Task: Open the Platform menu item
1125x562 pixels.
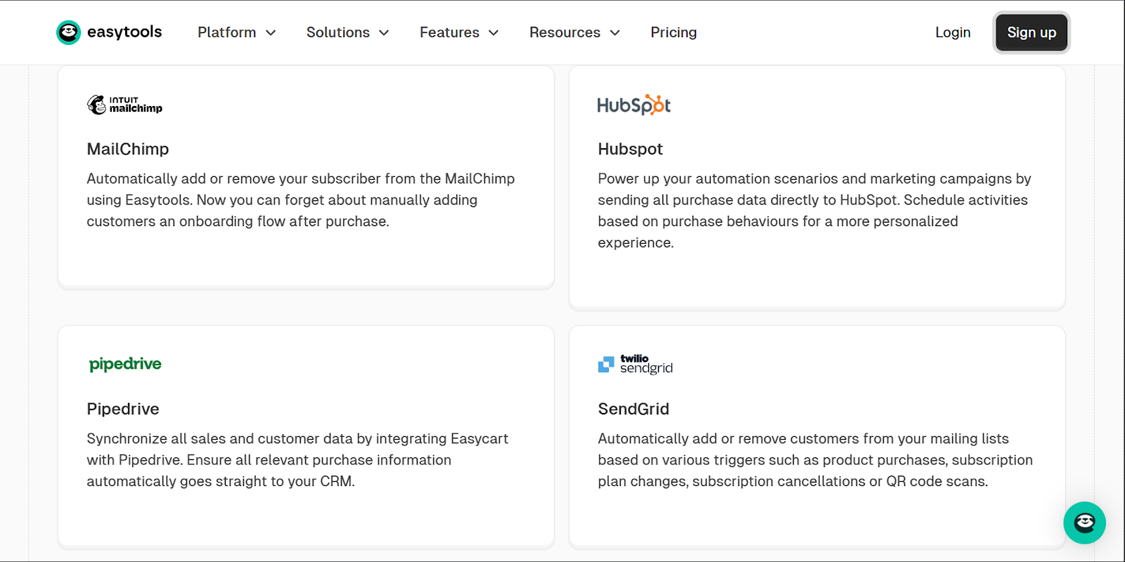Action: click(x=226, y=32)
